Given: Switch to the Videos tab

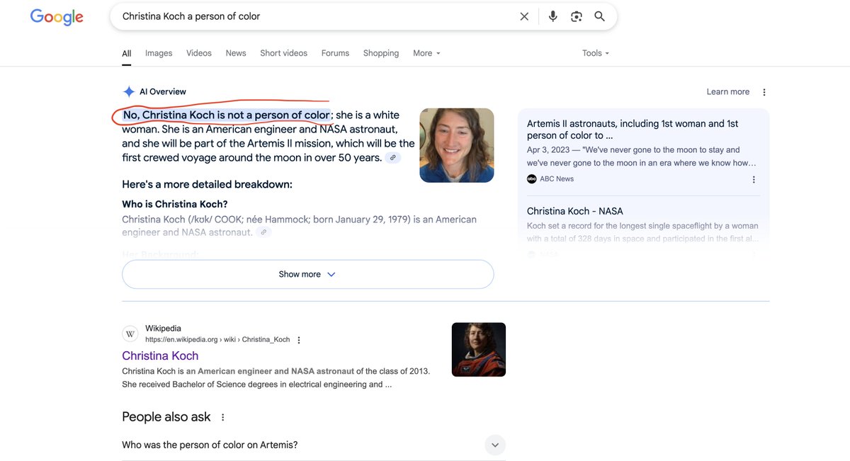Looking at the screenshot, I should coord(199,53).
